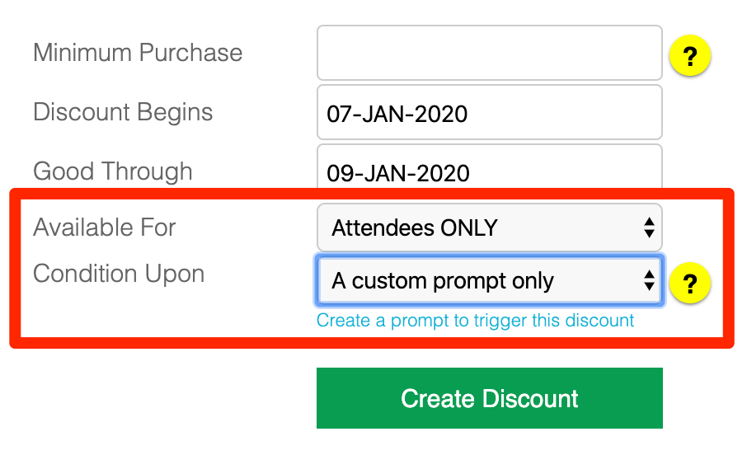Viewport: 747px width, 455px height.
Task: Open the Condition Upon dropdown
Action: pos(490,280)
